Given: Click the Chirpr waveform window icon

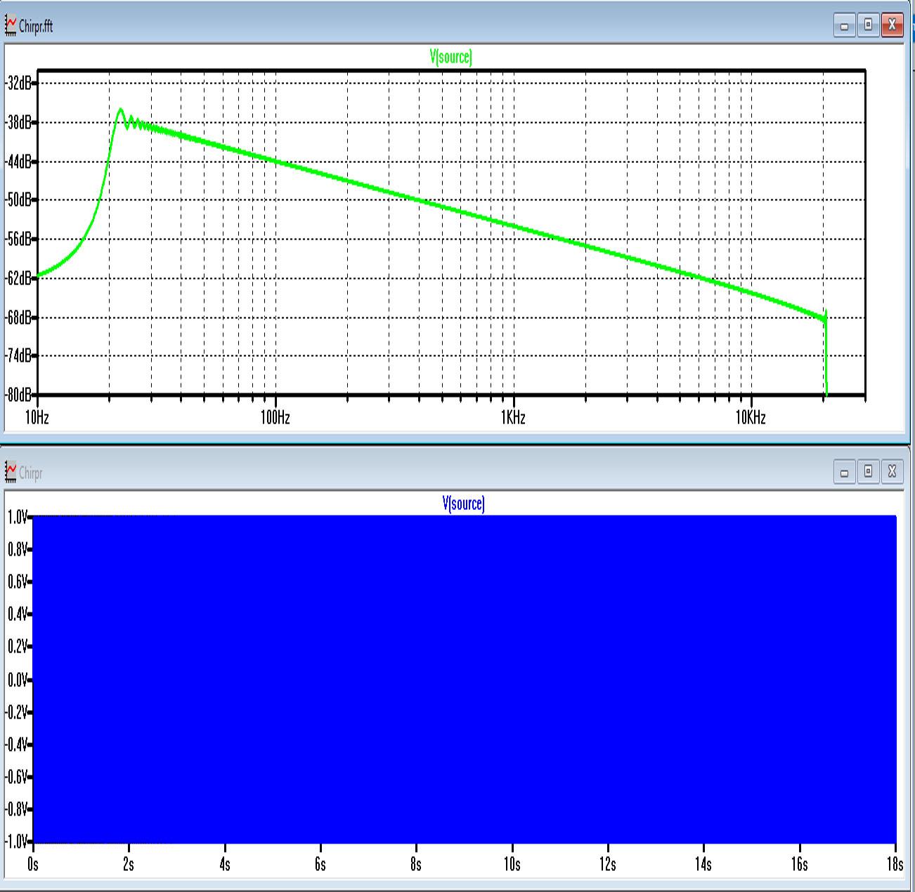Looking at the screenshot, I should pyautogui.click(x=11, y=472).
